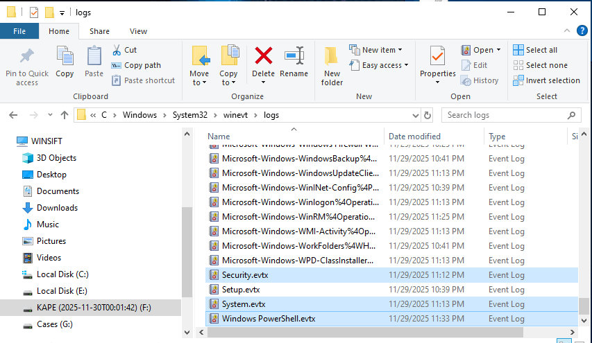592x343 pixels.
Task: Click Pin to Quick access icon
Action: point(27,56)
